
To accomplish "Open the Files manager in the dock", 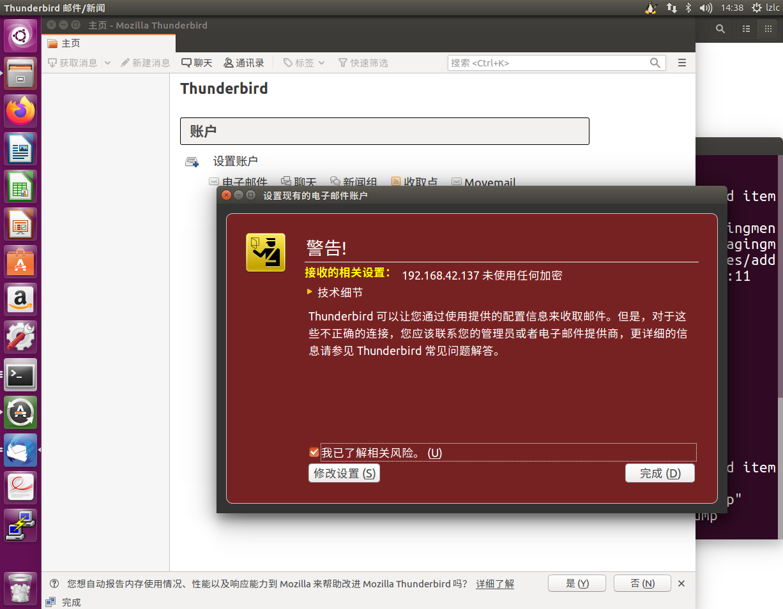I will click(21, 73).
